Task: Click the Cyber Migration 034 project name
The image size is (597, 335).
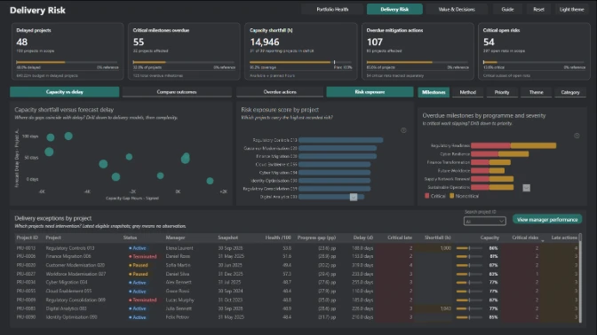Action: (67, 282)
